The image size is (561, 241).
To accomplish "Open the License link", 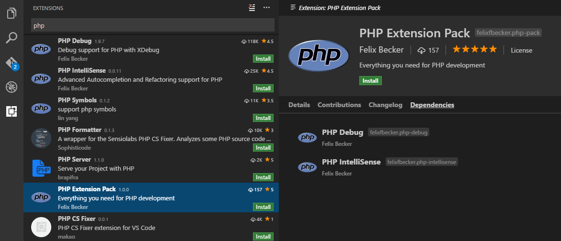I will coord(521,50).
